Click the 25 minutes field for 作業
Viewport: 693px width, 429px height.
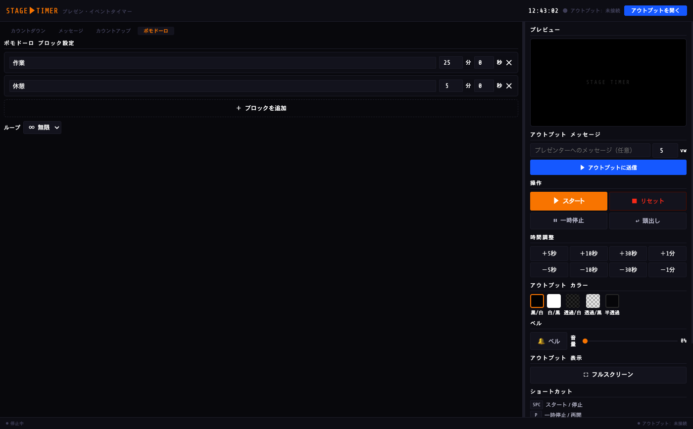coord(451,63)
